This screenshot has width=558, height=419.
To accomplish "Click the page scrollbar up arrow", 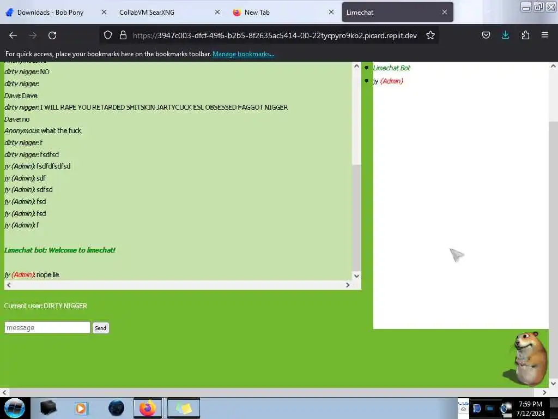I will pyautogui.click(x=553, y=66).
